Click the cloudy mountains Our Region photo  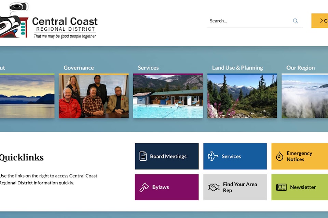[305, 96]
